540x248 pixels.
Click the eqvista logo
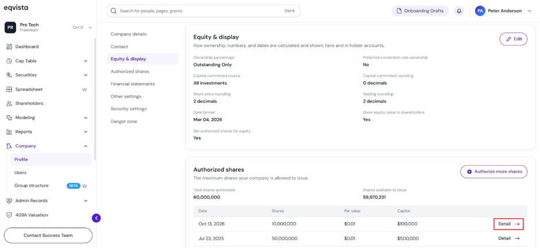[x=16, y=7]
